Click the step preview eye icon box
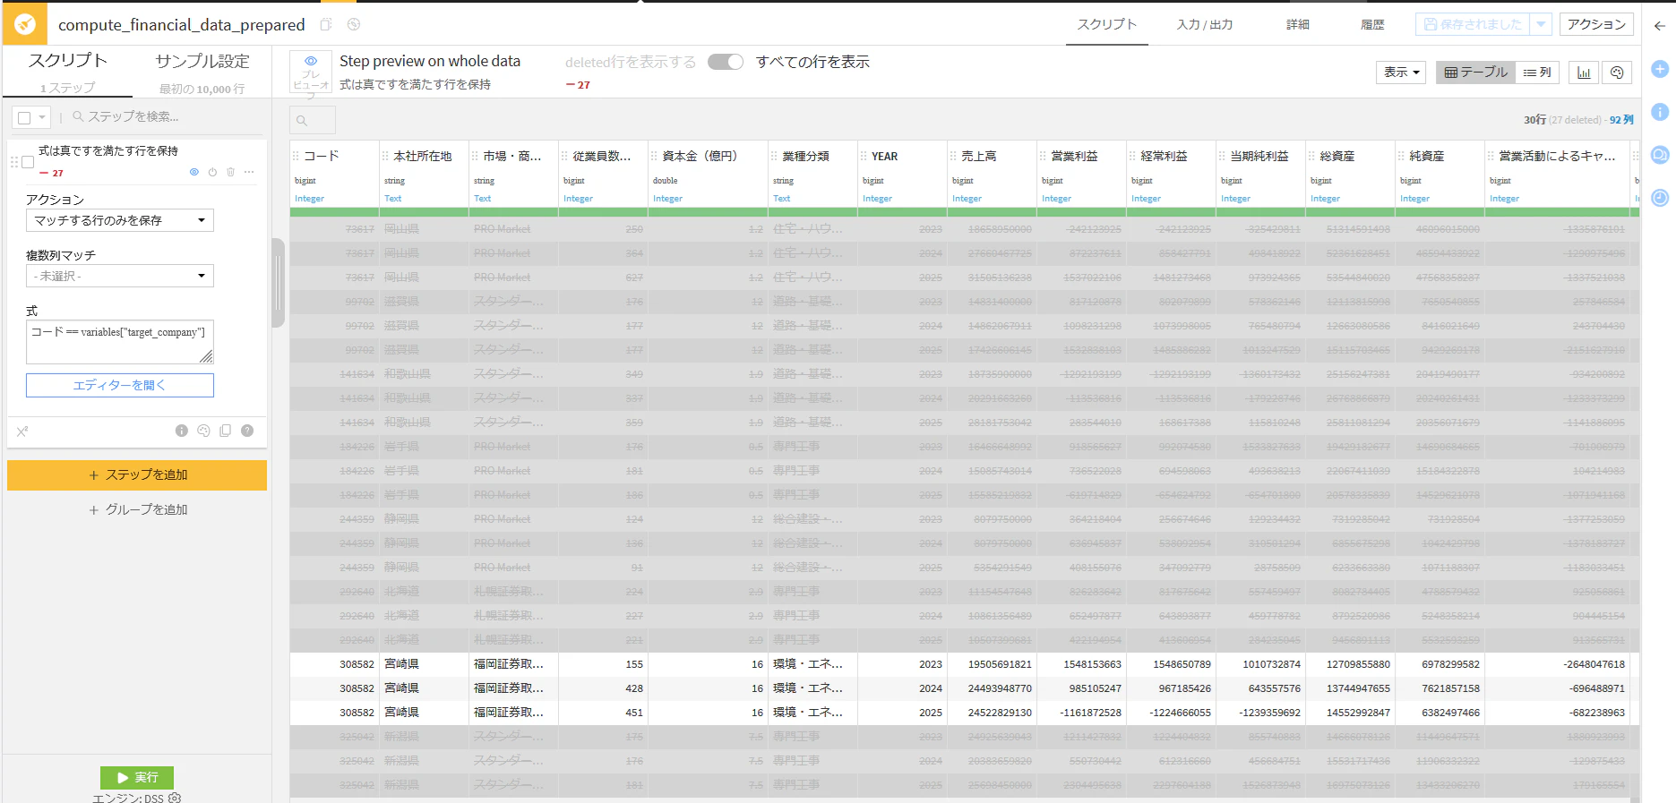This screenshot has width=1676, height=803. pos(311,72)
